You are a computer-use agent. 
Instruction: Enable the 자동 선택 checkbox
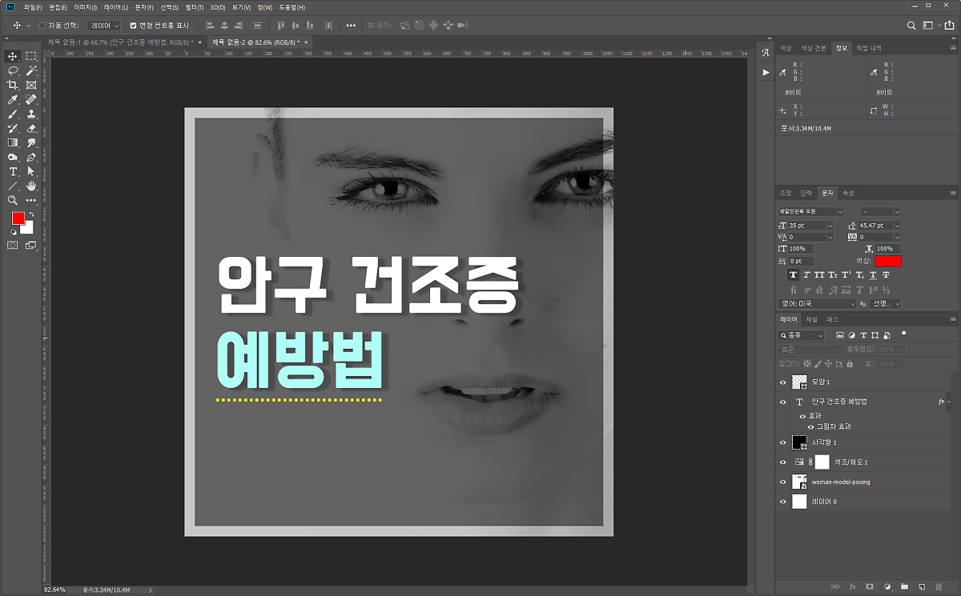click(x=42, y=26)
